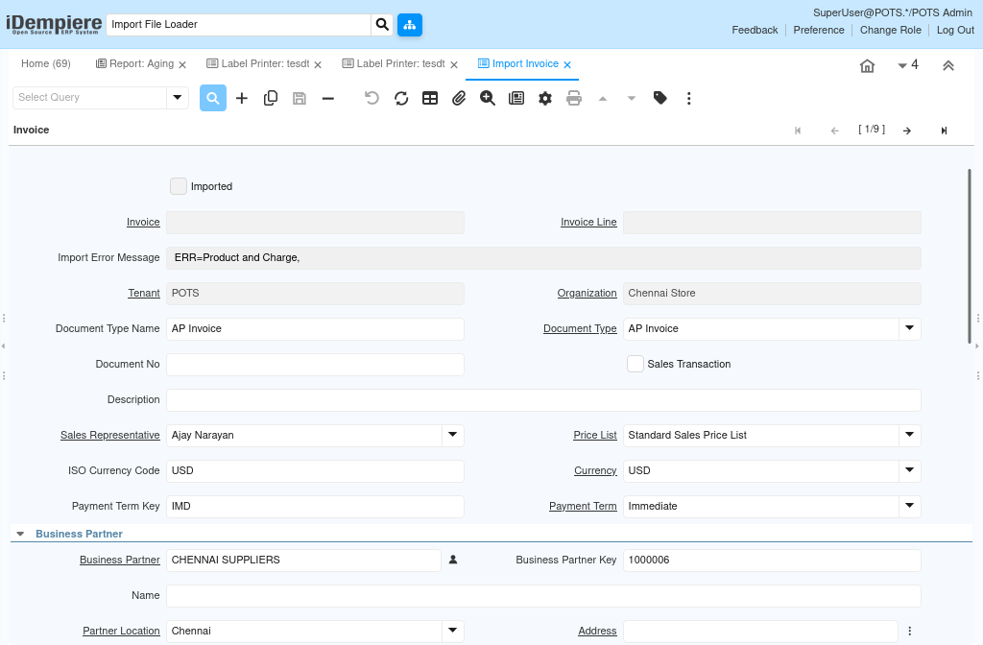Collapse header with double chevron icon

point(947,66)
